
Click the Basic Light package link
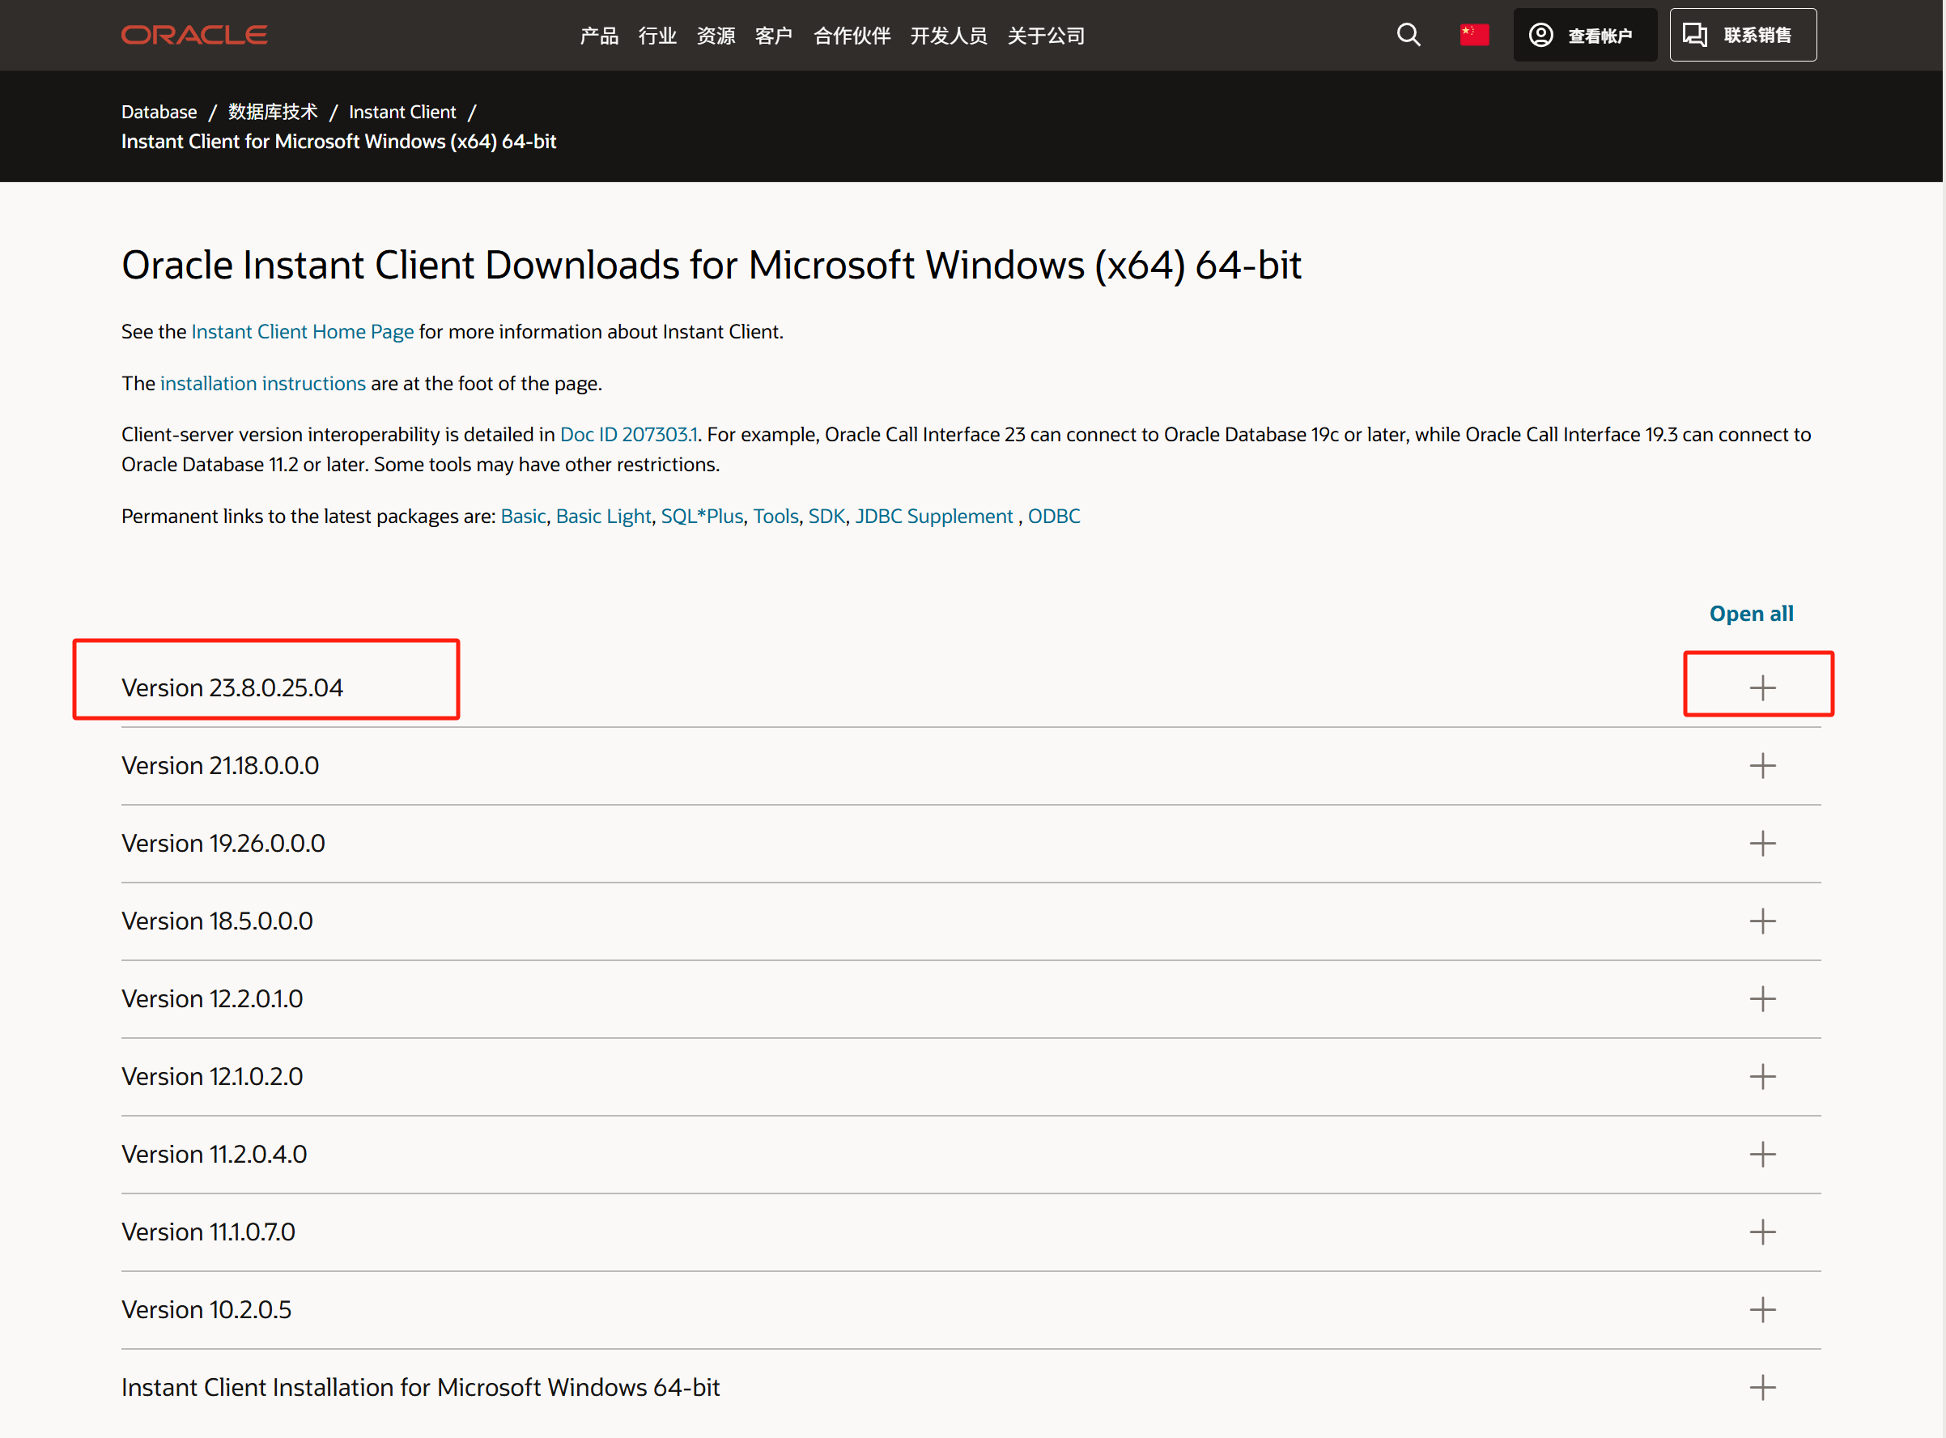(603, 517)
